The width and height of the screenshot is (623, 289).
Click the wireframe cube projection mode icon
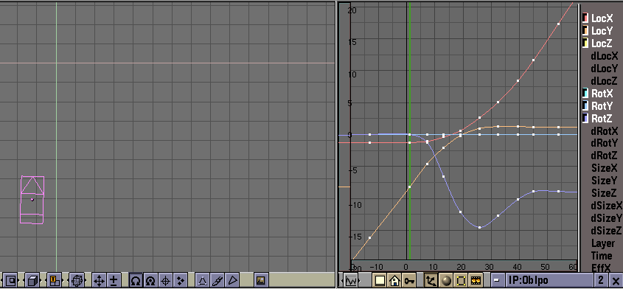click(77, 281)
